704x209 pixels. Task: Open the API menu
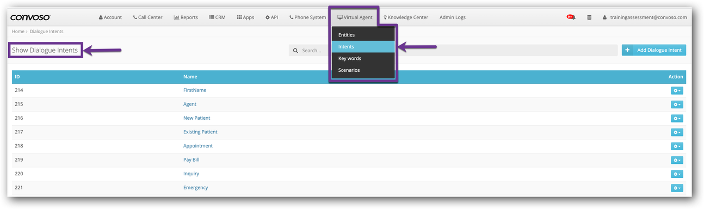point(271,17)
